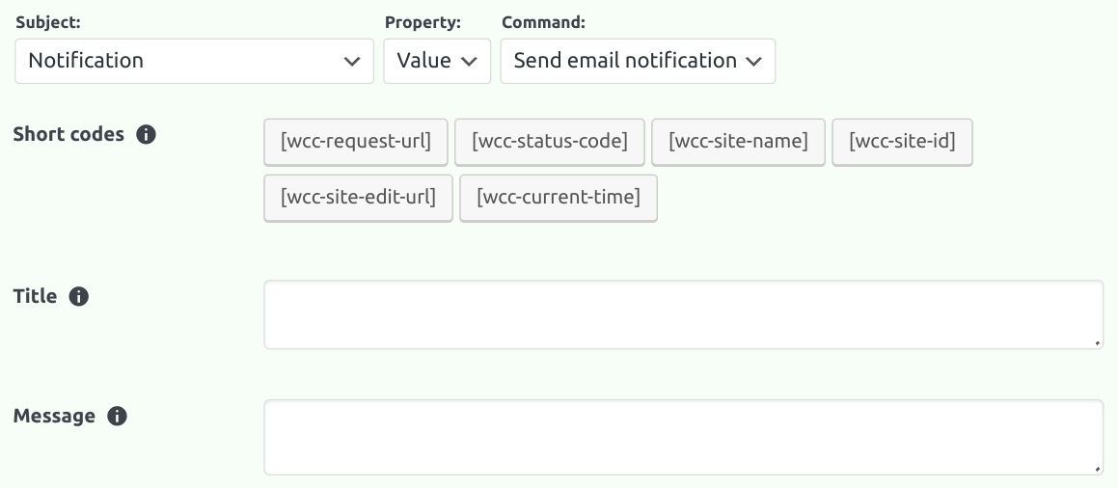Open the Property dropdown showing Value
Screen dimensions: 1118x488
point(437,61)
